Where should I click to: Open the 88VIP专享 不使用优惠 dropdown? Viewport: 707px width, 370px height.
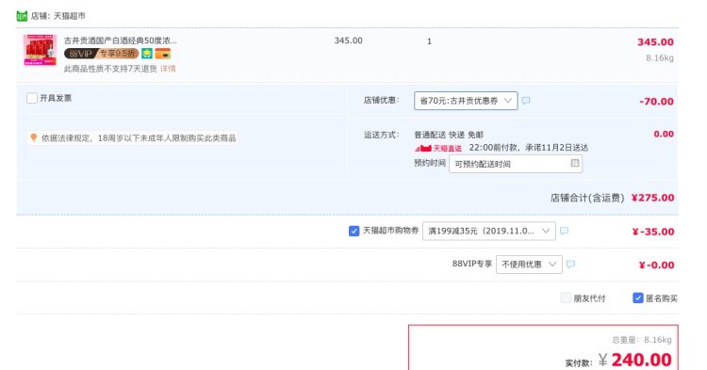coord(529,265)
